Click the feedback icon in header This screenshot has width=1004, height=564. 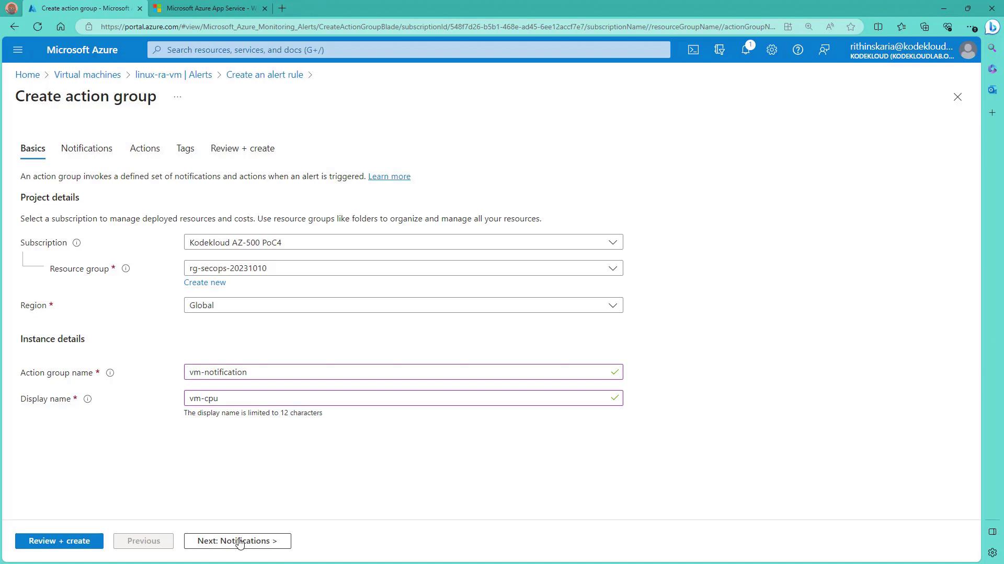pos(824,50)
